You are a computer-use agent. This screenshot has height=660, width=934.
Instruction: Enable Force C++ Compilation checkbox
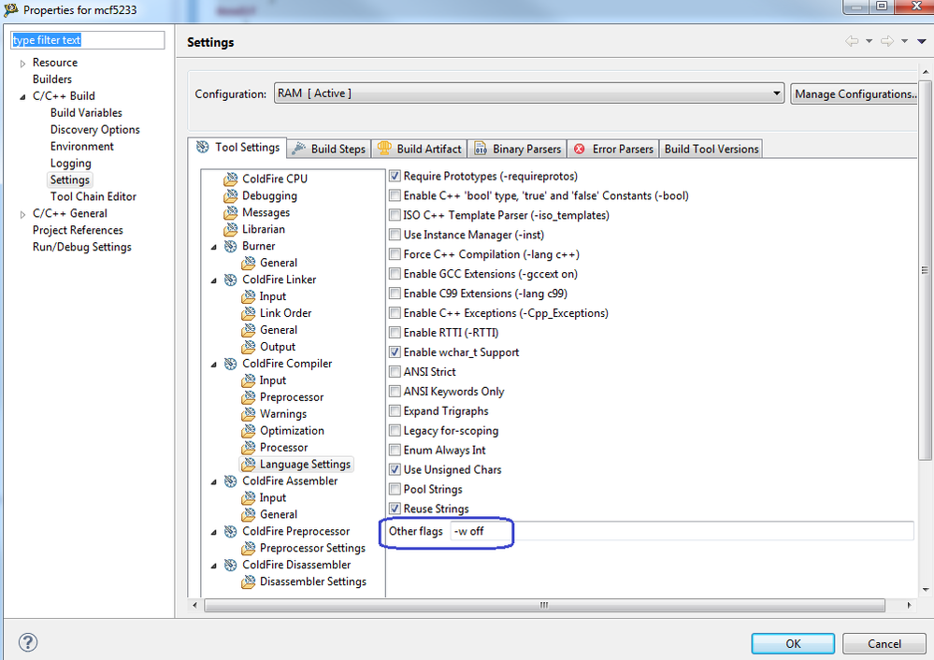(x=395, y=254)
